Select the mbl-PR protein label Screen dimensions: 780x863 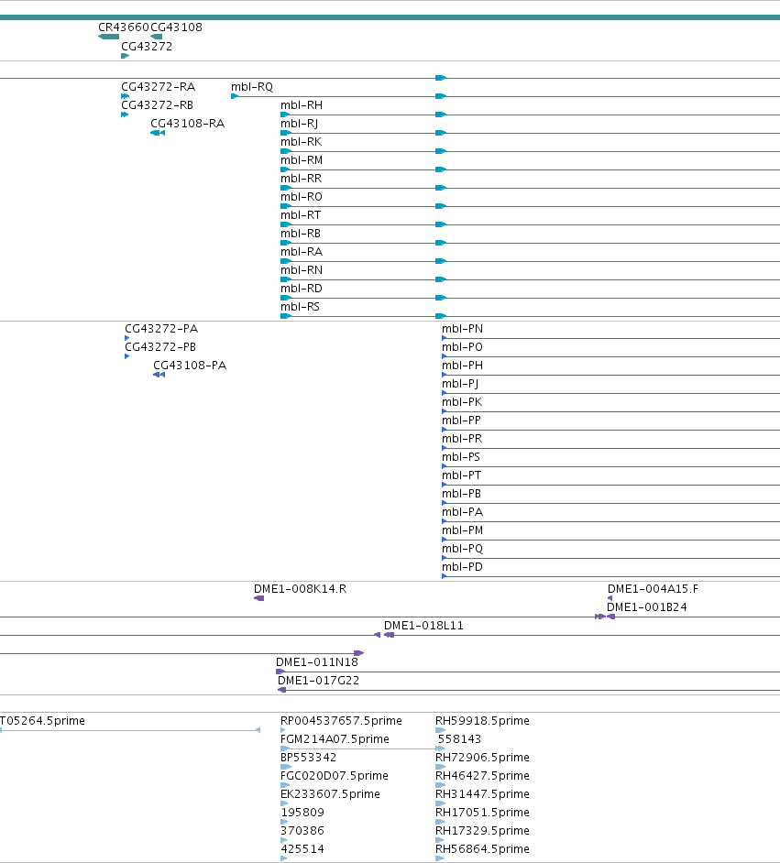coord(462,439)
